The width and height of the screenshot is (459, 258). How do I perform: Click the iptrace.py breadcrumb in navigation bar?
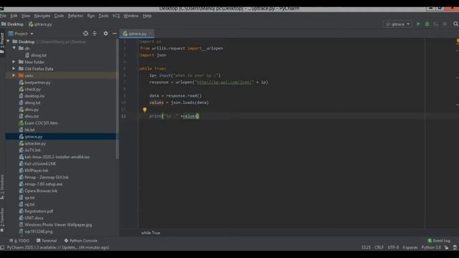pos(40,24)
